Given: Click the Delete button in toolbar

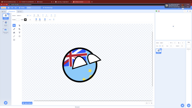Looking at the screenshot, I should click(45, 19).
